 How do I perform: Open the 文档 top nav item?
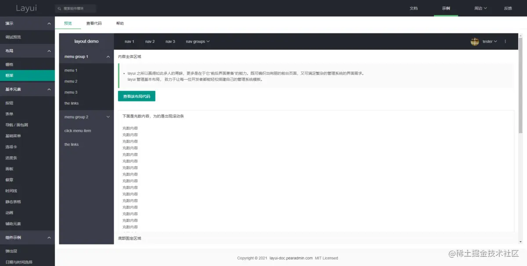[x=414, y=8]
